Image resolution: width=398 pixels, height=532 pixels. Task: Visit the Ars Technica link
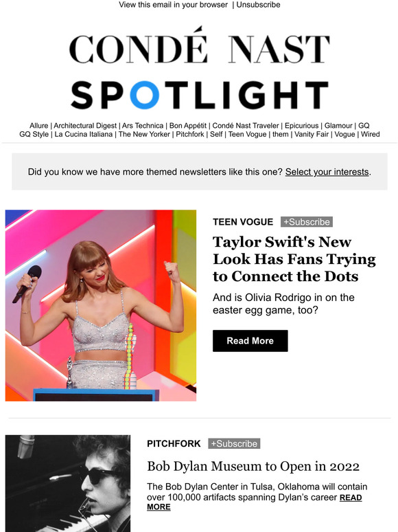[143, 126]
